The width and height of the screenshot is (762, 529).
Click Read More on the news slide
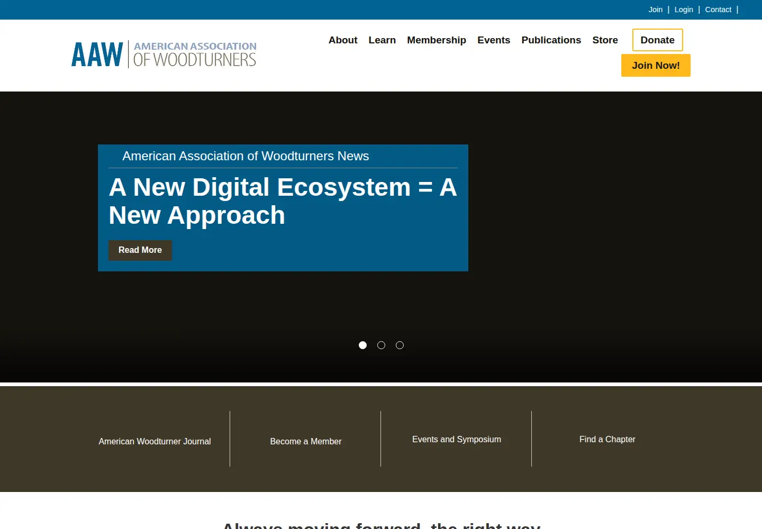click(140, 250)
